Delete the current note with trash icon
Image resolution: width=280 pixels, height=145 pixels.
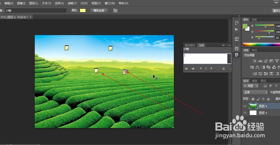point(223,69)
